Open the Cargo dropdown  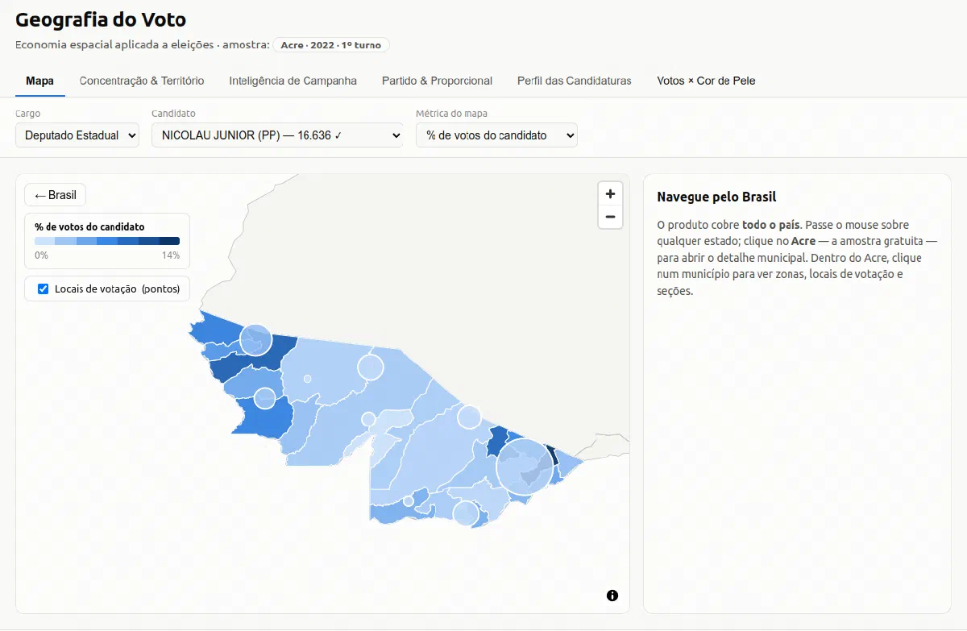tap(77, 135)
